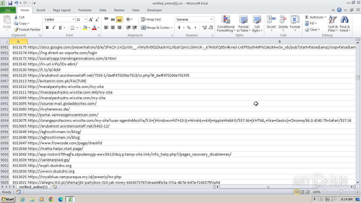
Task: Align text left
Action: point(106,28)
